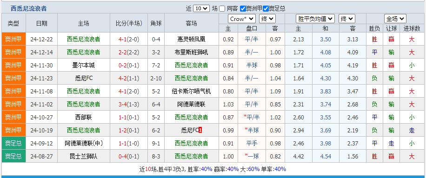
Task: Click the handicap *半球 for 24-10-19
Action: pyautogui.click(x=252, y=130)
